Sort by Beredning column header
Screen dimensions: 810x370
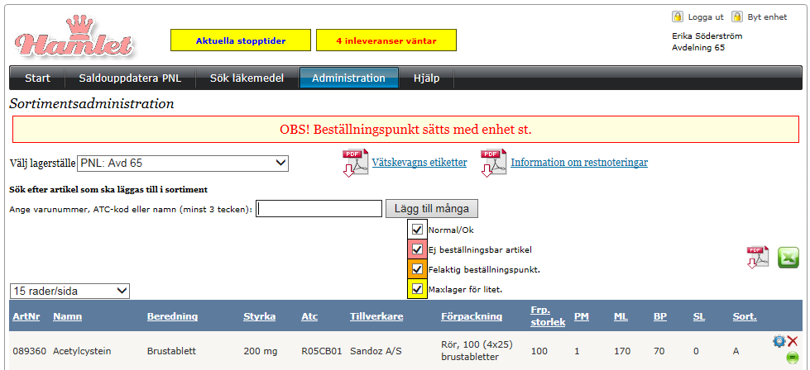tap(172, 316)
